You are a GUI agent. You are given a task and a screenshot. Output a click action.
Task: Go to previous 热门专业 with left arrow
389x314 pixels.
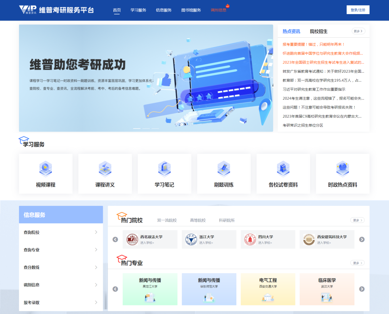pos(115,289)
